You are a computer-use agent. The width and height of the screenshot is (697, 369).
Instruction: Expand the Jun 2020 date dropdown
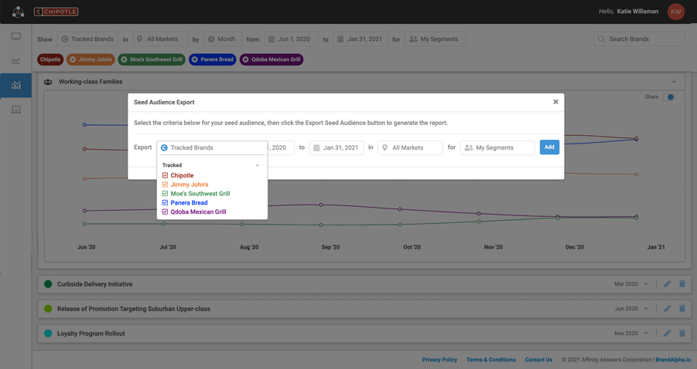click(x=646, y=309)
